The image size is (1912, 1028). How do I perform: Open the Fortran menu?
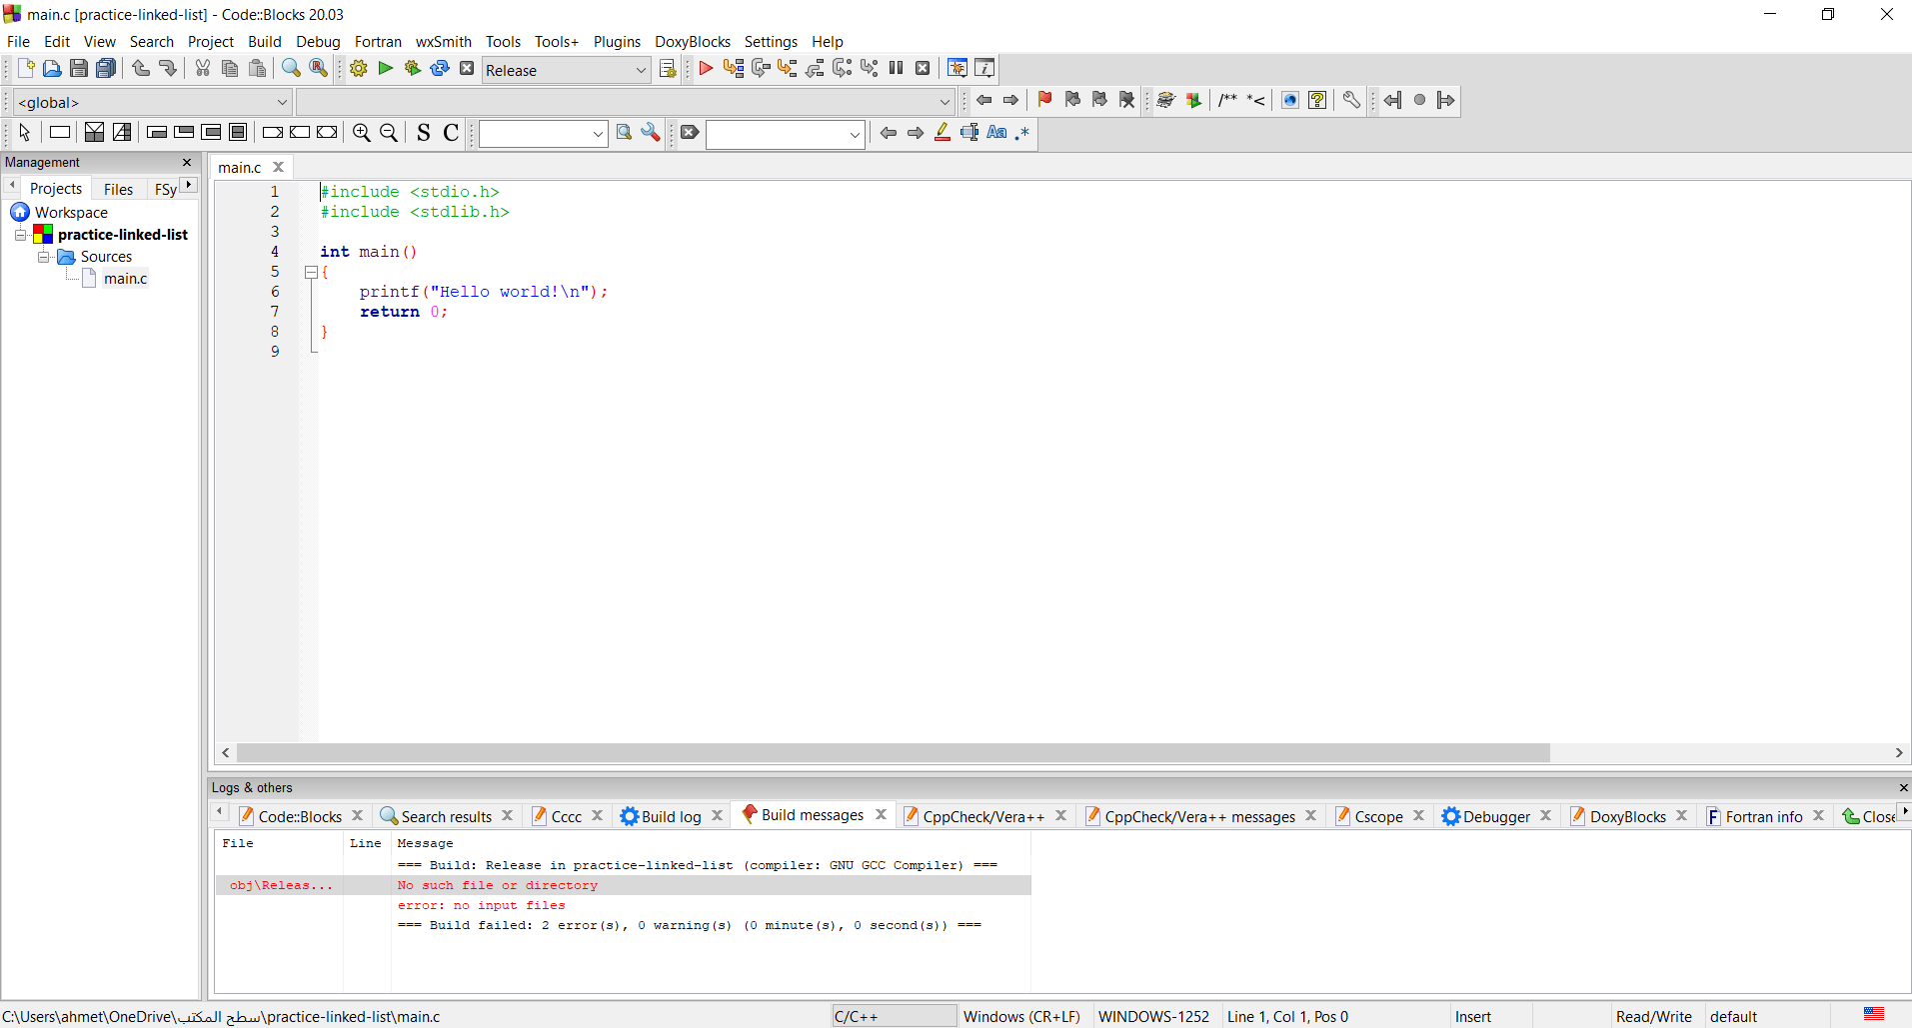377,41
